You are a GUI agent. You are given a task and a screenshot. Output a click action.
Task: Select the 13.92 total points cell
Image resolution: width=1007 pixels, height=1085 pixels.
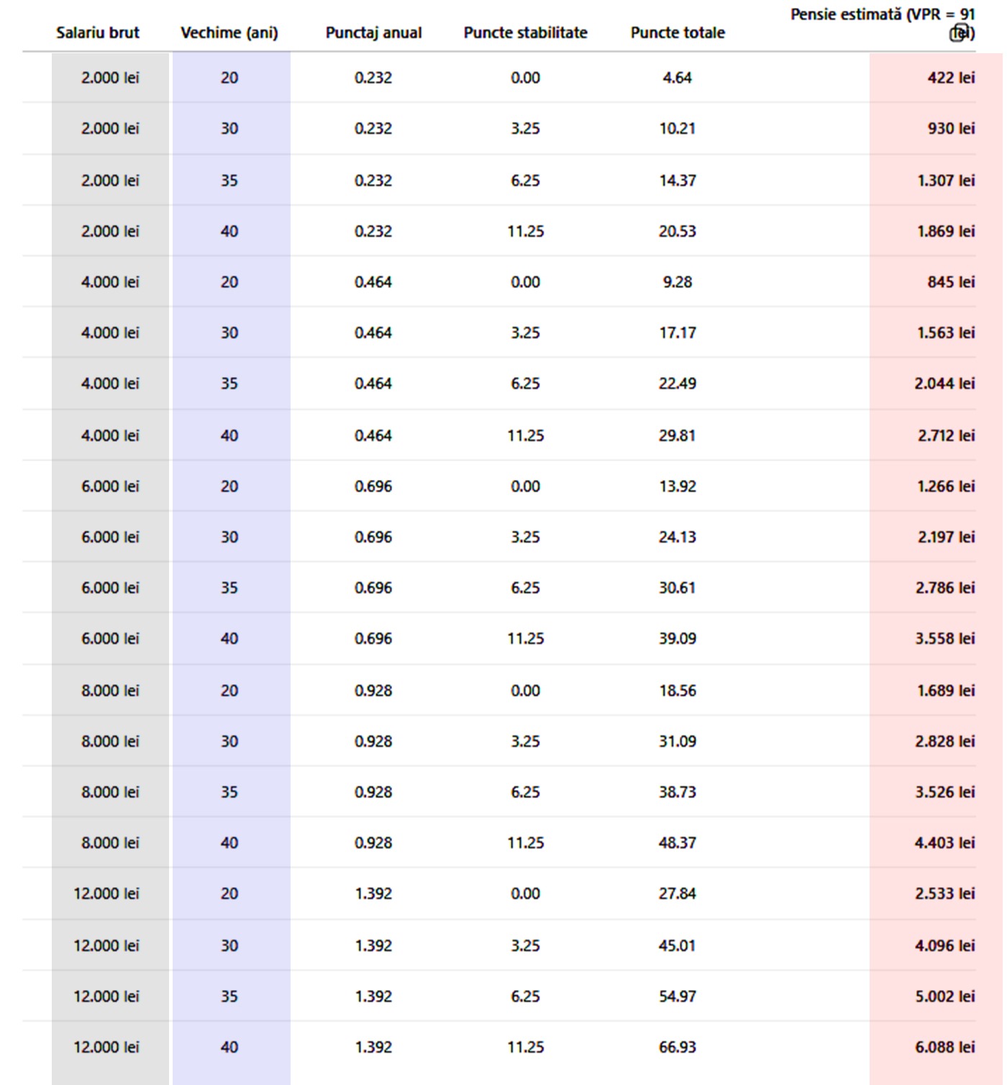click(678, 486)
